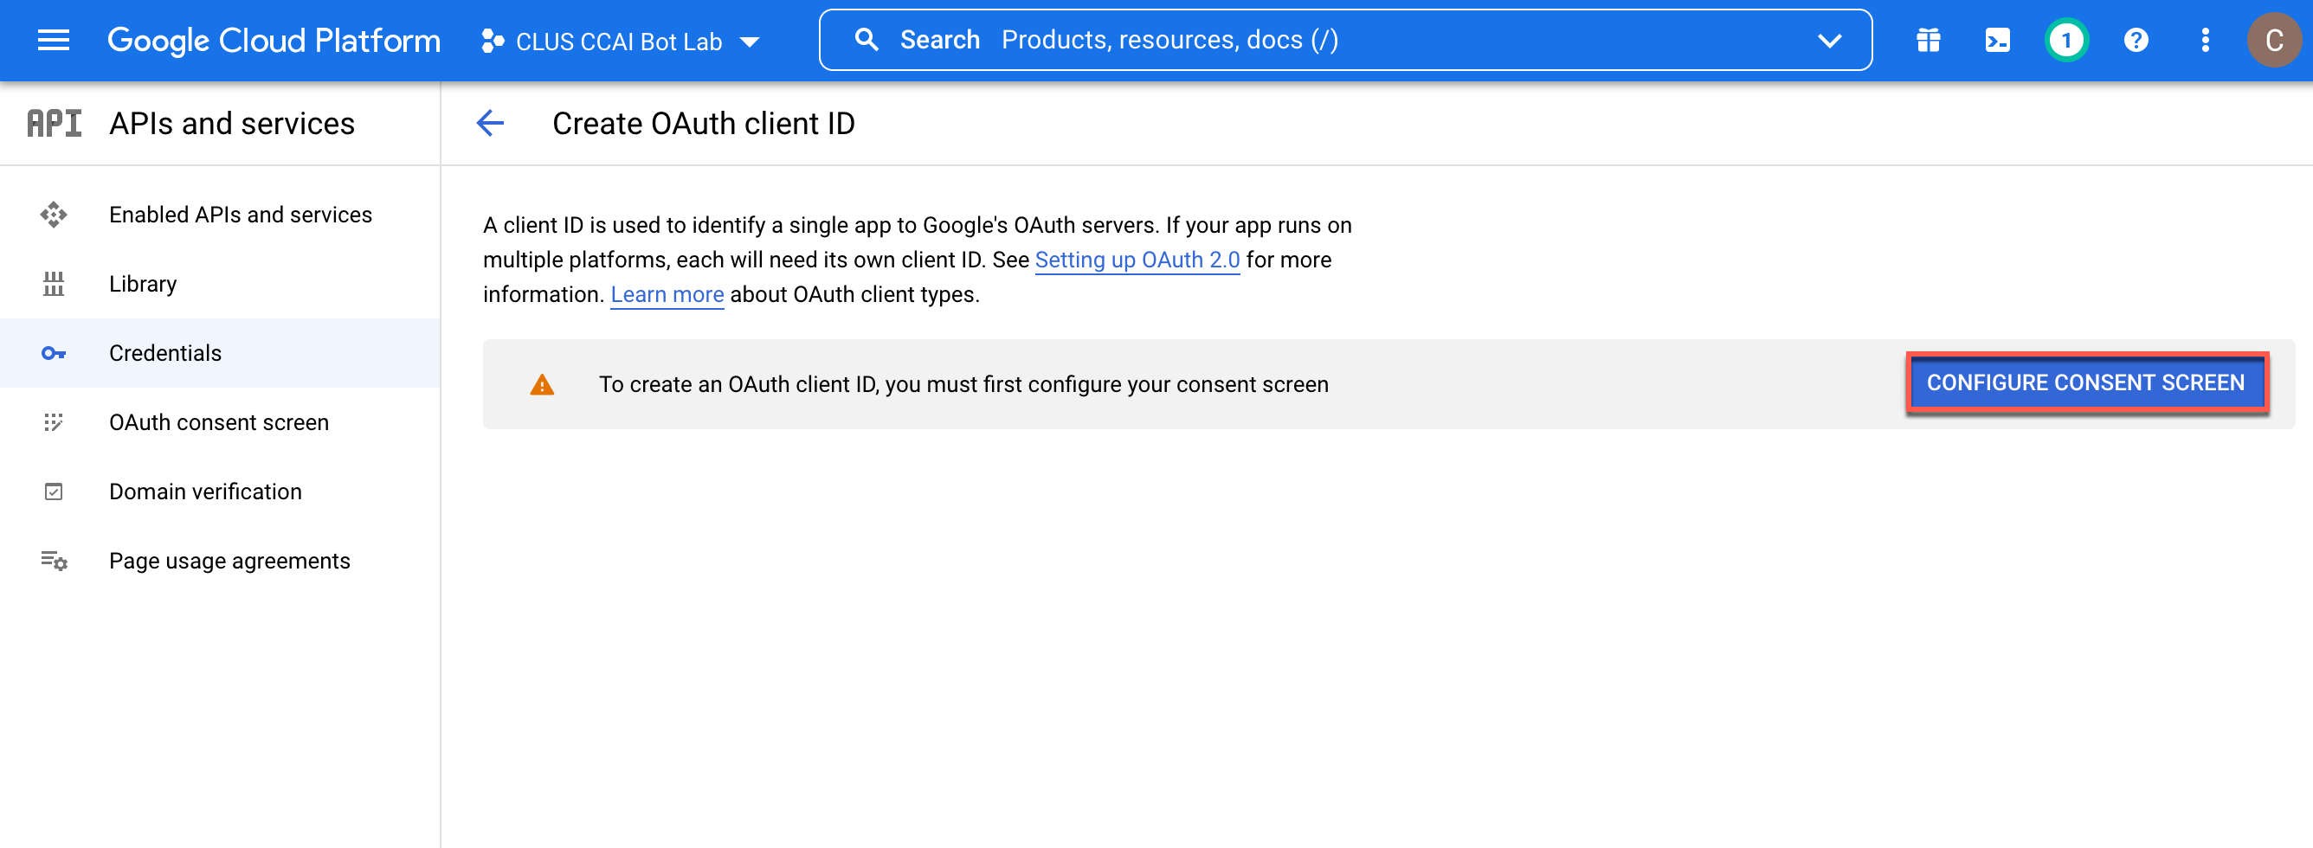The height and width of the screenshot is (848, 2313).
Task: Go back using the left arrow
Action: click(490, 123)
